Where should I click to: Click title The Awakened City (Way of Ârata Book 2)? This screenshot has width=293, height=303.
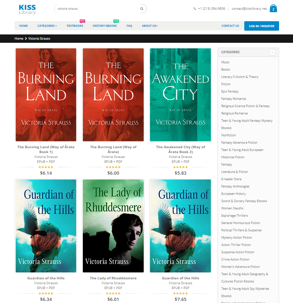(x=180, y=149)
